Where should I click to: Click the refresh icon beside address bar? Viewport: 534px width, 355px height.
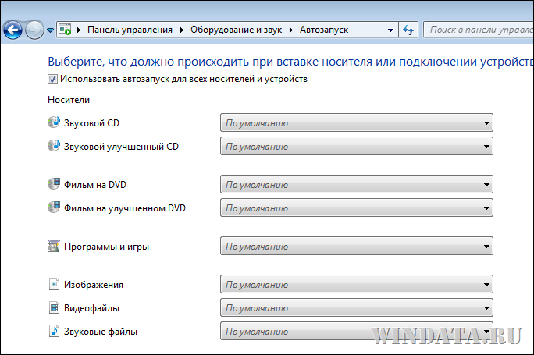pos(408,30)
